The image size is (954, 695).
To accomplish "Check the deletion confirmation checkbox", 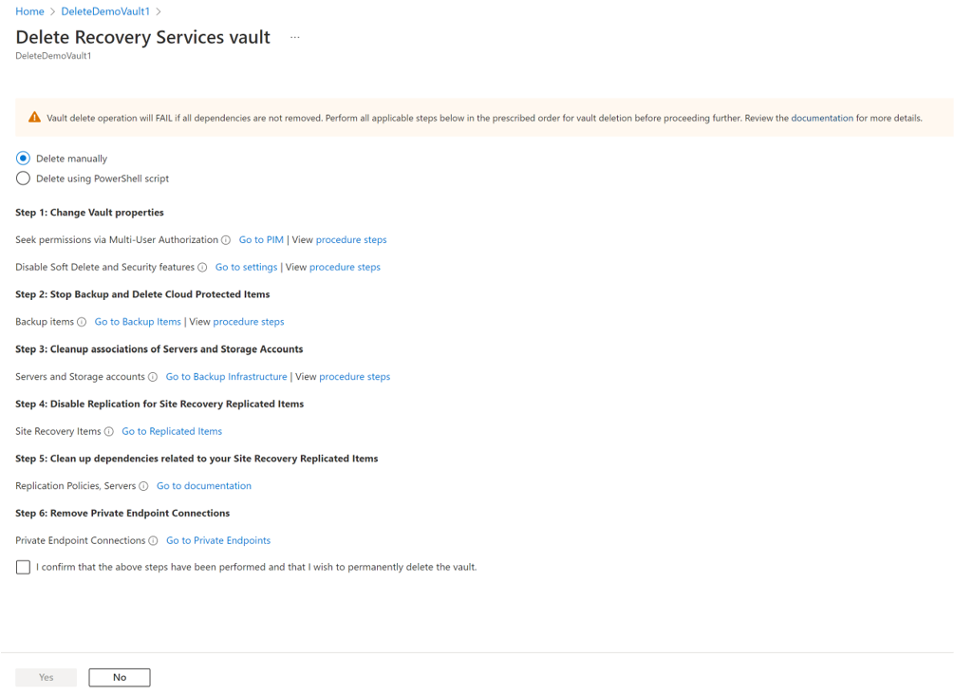I will 23,567.
